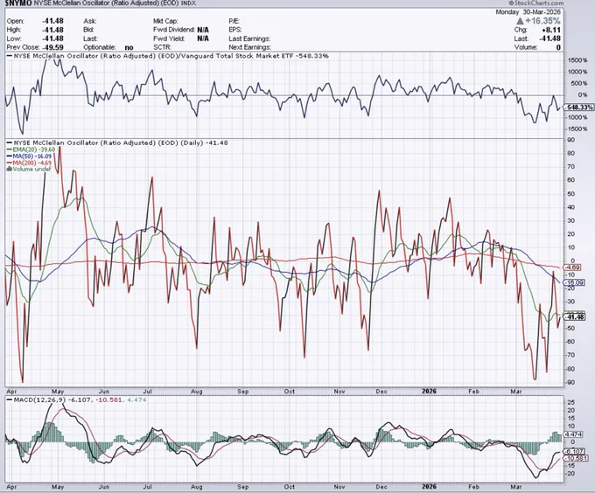Click the 1500% label on ratio panel axis

(x=577, y=60)
